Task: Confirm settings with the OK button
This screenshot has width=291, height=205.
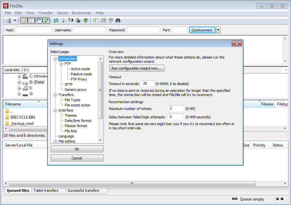Action: [x=77, y=149]
